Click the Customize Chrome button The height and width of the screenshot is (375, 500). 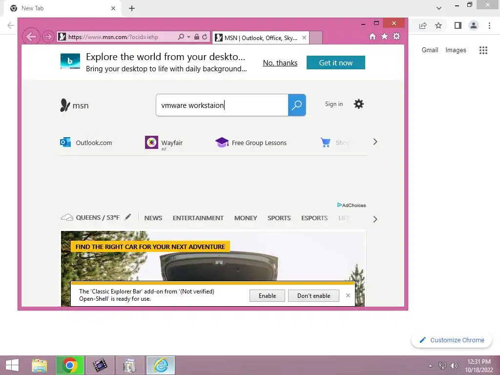452,340
